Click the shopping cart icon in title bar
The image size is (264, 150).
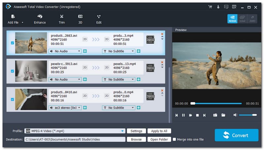tap(210, 7)
